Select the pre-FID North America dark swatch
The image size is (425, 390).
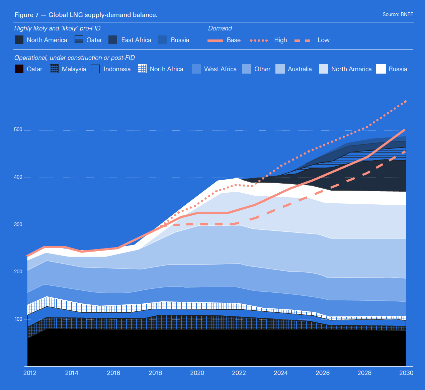click(x=19, y=40)
